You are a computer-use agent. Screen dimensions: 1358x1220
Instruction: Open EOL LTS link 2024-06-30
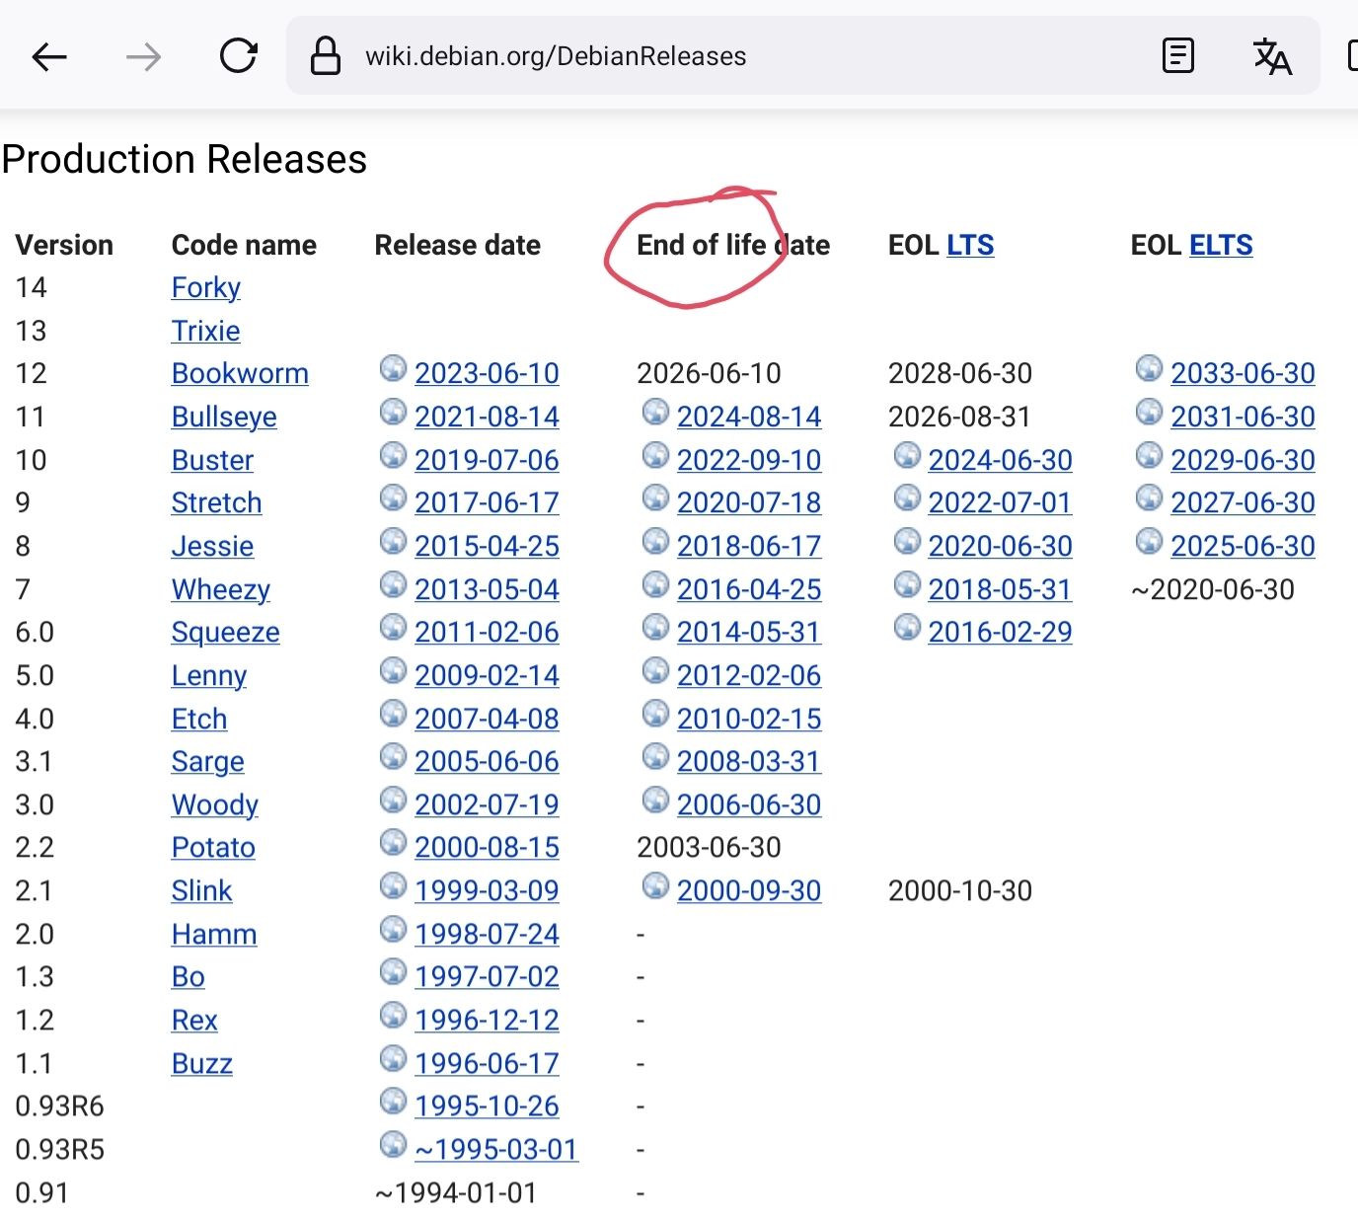(x=1001, y=460)
